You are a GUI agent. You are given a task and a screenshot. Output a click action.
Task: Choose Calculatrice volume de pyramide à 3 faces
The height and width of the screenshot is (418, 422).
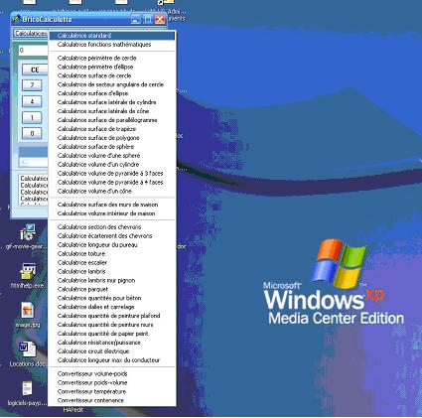[x=112, y=174]
